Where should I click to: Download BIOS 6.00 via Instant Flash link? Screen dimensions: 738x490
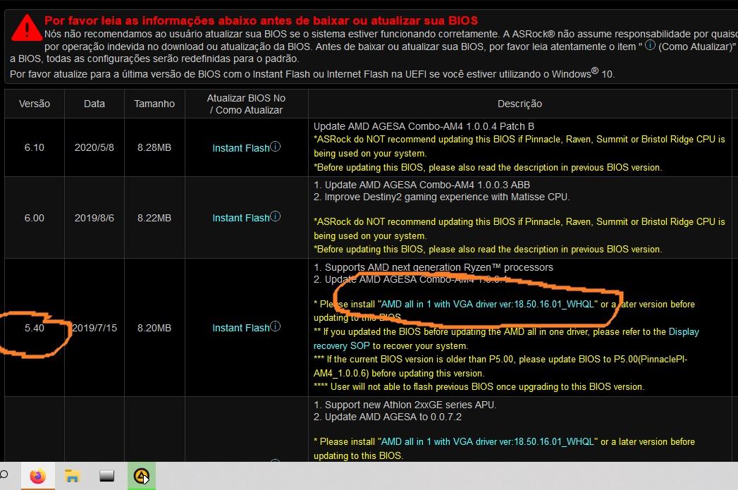pos(241,218)
